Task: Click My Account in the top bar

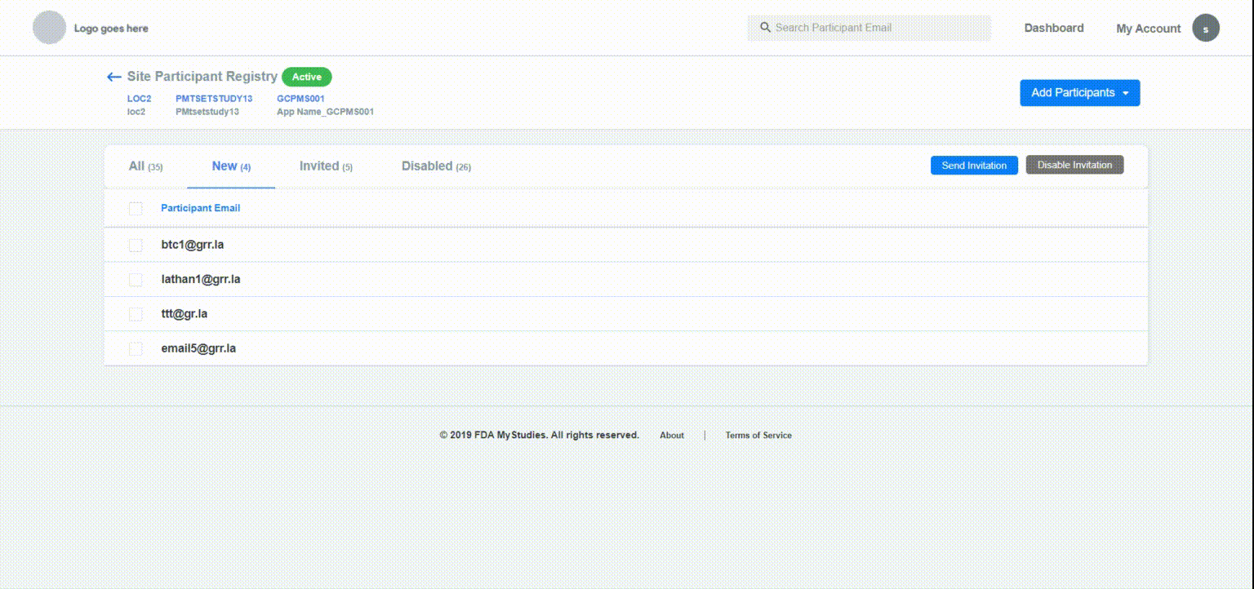Action: click(x=1148, y=28)
